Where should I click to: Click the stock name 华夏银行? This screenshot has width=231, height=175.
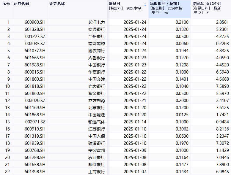97,72
